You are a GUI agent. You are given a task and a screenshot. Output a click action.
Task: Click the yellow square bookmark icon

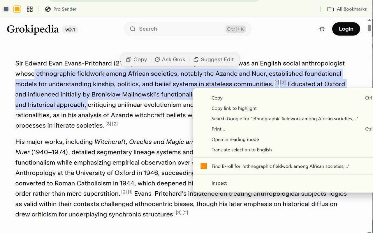[x=17, y=9]
